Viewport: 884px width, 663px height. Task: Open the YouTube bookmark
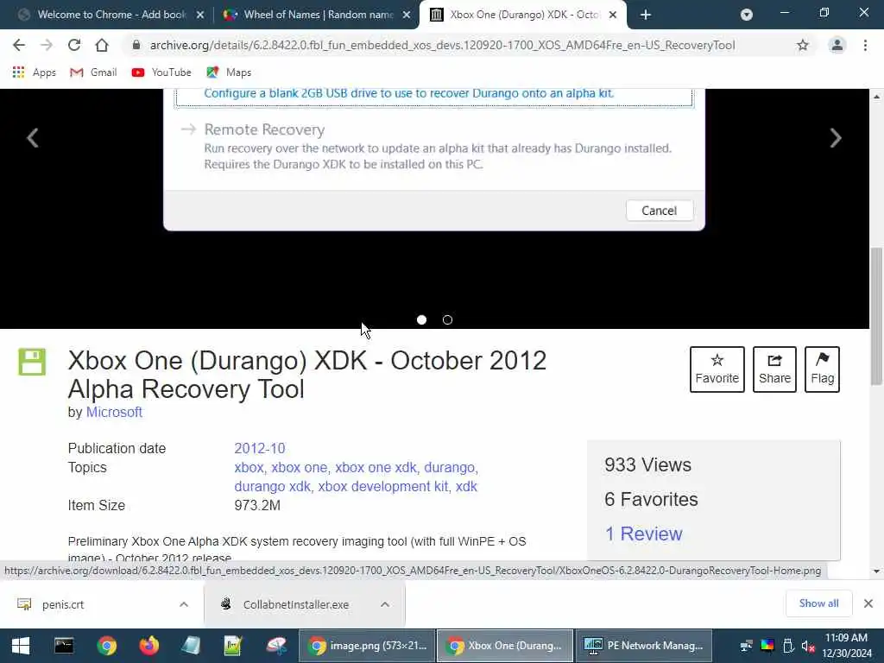(x=161, y=73)
